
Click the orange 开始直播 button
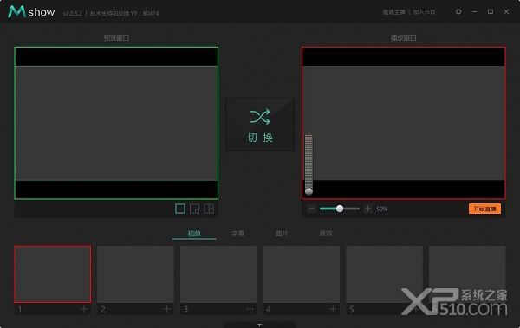click(x=484, y=209)
